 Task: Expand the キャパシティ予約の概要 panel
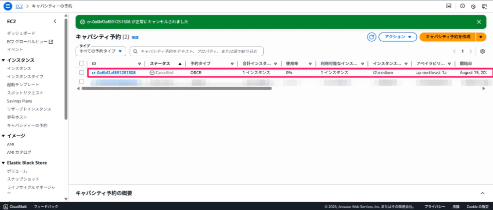click(x=483, y=193)
